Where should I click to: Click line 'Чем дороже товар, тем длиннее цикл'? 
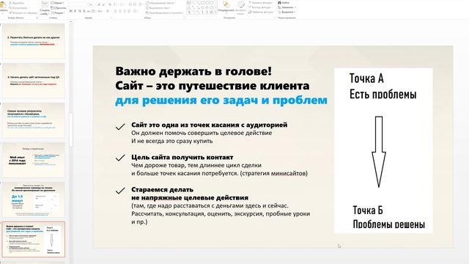pos(196,165)
